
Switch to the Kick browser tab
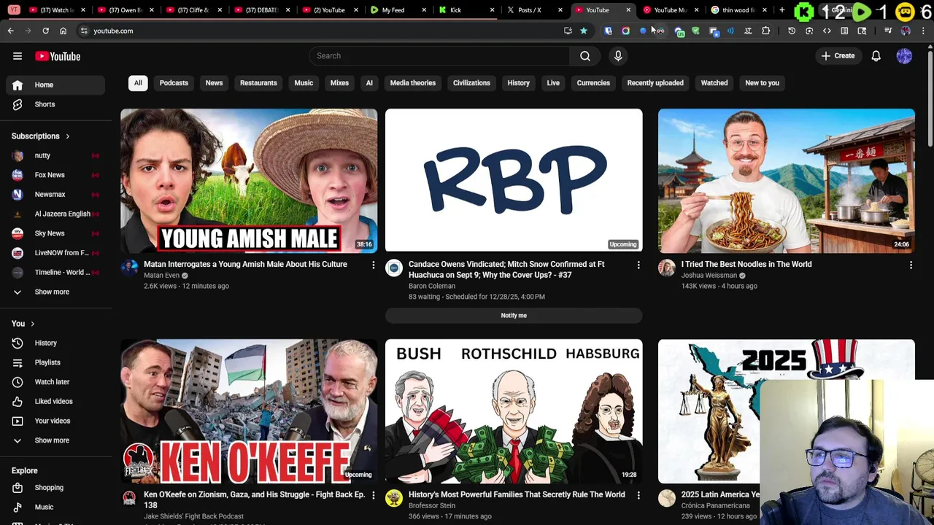[463, 10]
